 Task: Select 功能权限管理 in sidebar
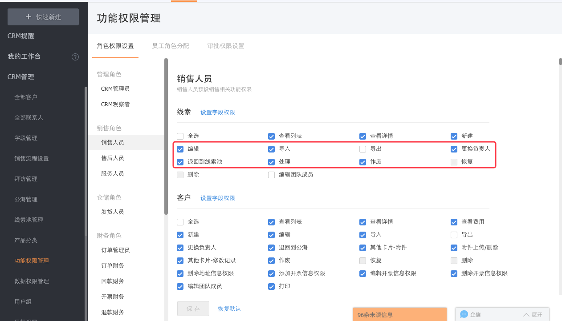click(x=32, y=261)
